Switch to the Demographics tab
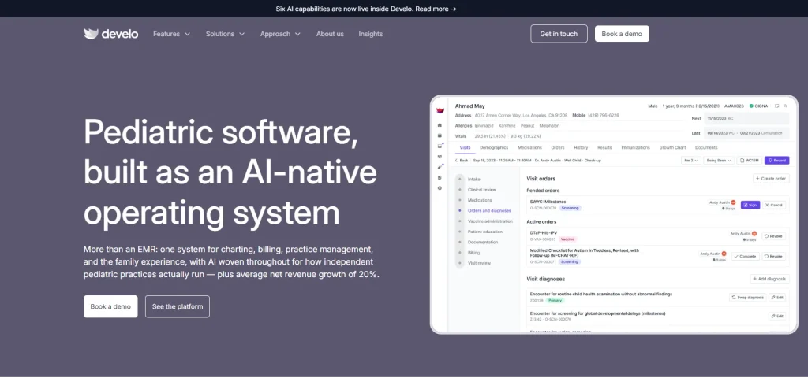808x378 pixels. point(494,147)
